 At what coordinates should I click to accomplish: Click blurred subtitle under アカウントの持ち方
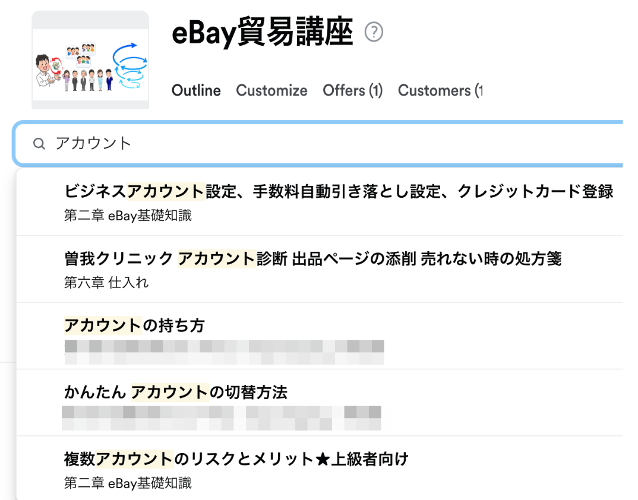(224, 352)
